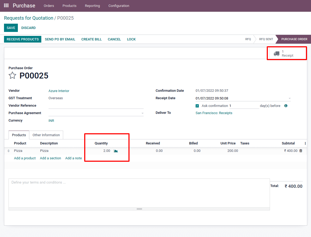Switch to the Other Information tab
Image resolution: width=311 pixels, height=237 pixels.
coord(46,135)
